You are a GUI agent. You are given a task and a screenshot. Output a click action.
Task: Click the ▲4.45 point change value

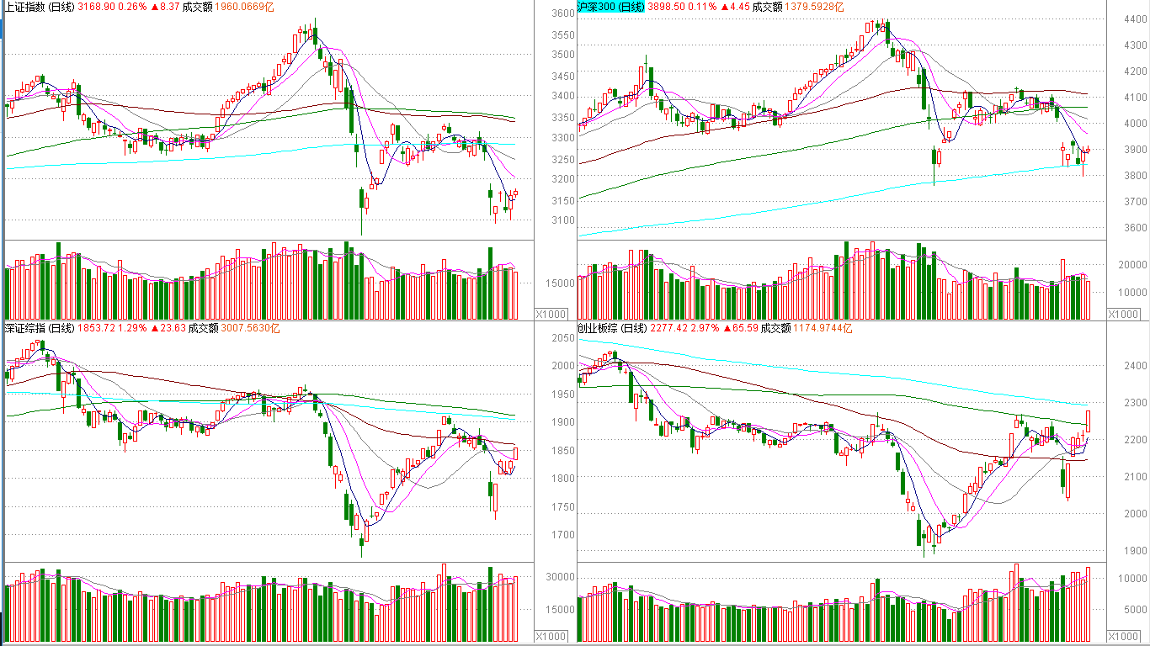(x=734, y=7)
